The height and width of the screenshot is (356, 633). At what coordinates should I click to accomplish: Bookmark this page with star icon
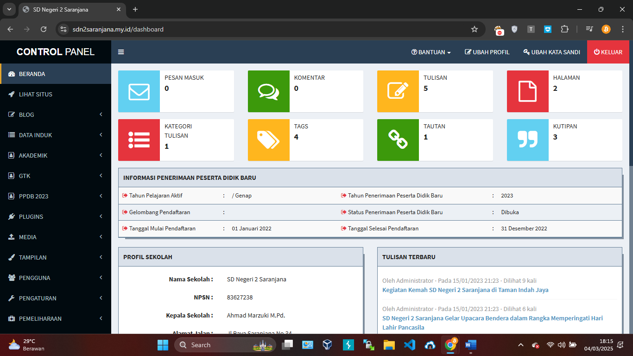[x=475, y=29]
